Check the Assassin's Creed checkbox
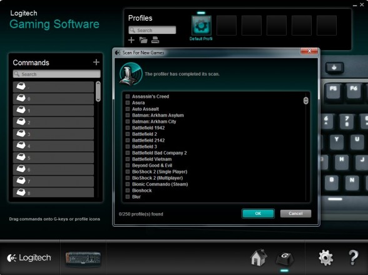The height and width of the screenshot is (275, 368). (128, 96)
